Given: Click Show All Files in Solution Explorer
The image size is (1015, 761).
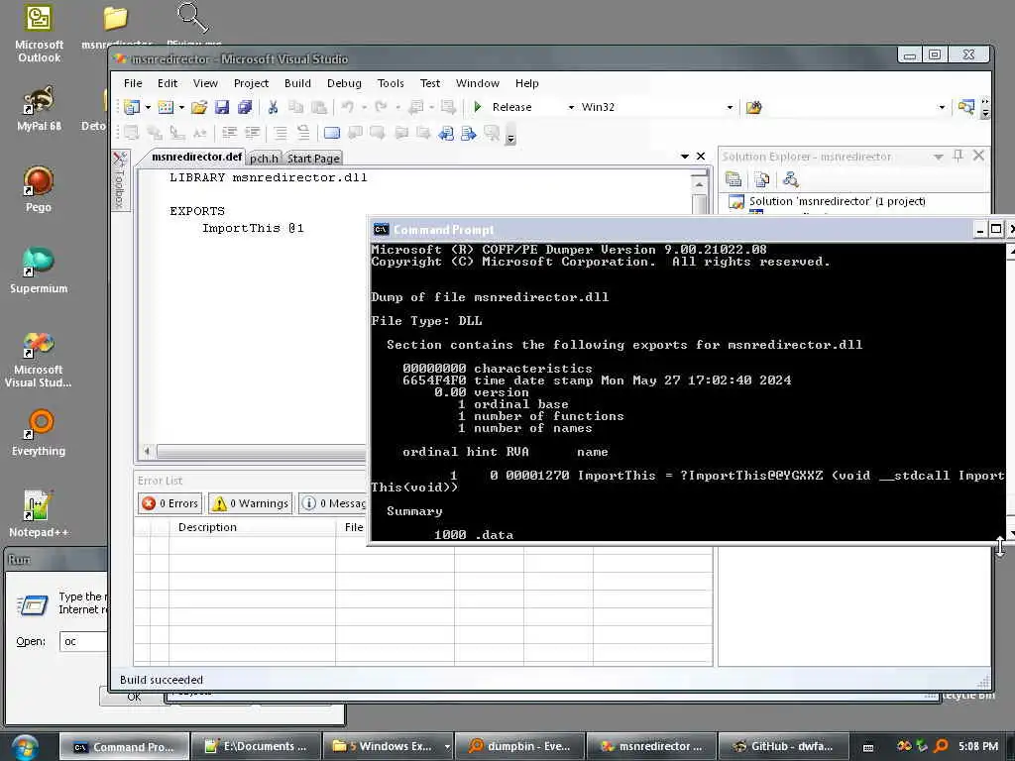Looking at the screenshot, I should (x=762, y=179).
